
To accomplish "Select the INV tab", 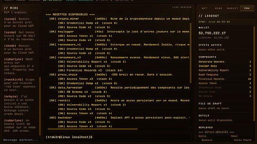I will click(247, 8).
